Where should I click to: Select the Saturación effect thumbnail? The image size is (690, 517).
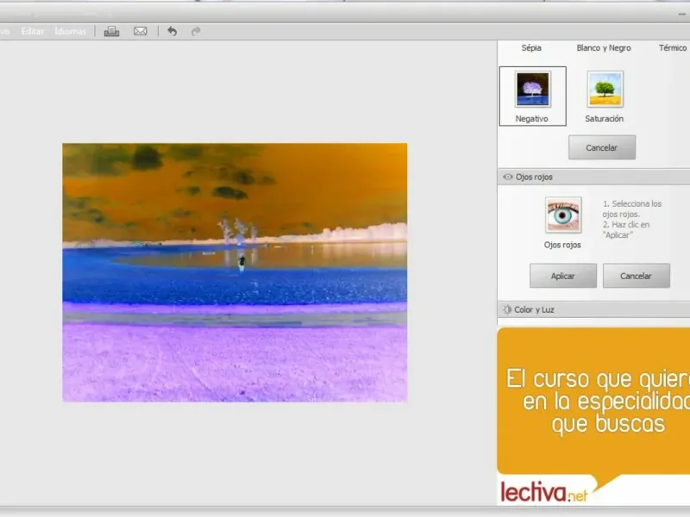coord(605,90)
